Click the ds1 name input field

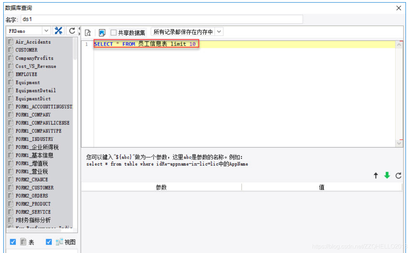pos(162,19)
